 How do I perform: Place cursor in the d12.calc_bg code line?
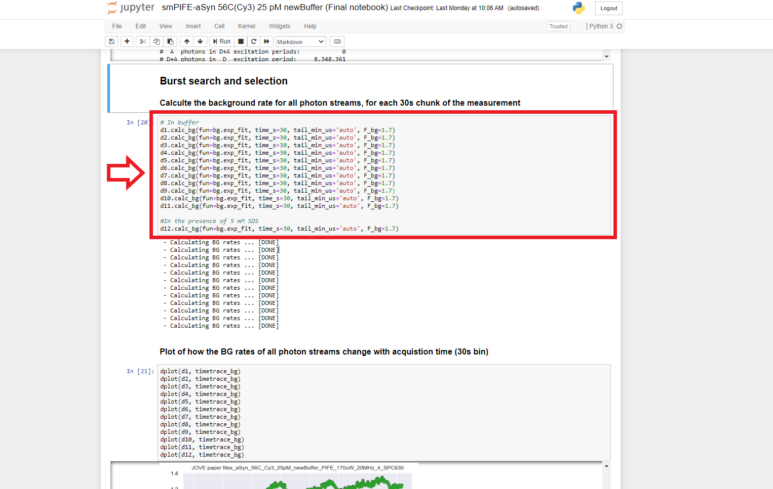point(279,229)
